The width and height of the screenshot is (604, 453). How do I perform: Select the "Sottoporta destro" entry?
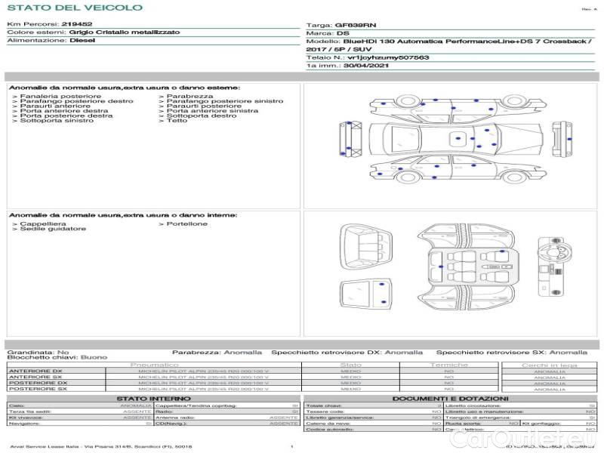(202, 116)
